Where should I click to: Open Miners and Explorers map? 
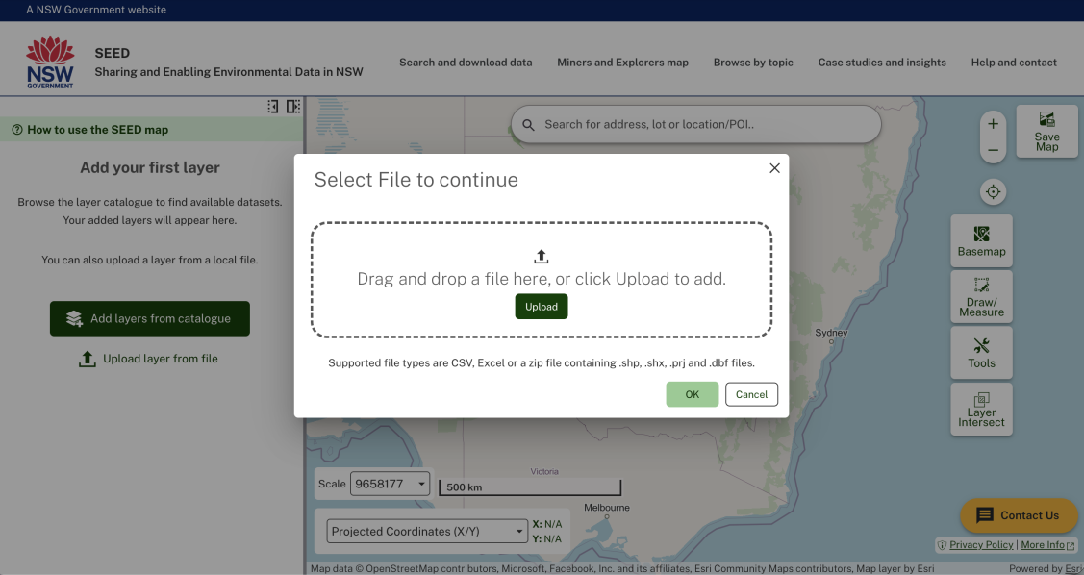point(623,62)
